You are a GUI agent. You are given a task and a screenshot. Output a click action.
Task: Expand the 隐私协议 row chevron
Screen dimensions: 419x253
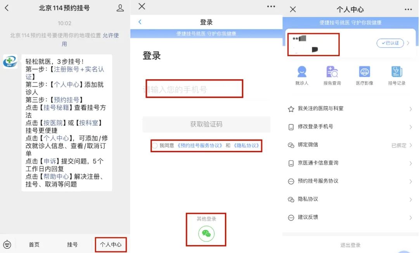pyautogui.click(x=410, y=199)
